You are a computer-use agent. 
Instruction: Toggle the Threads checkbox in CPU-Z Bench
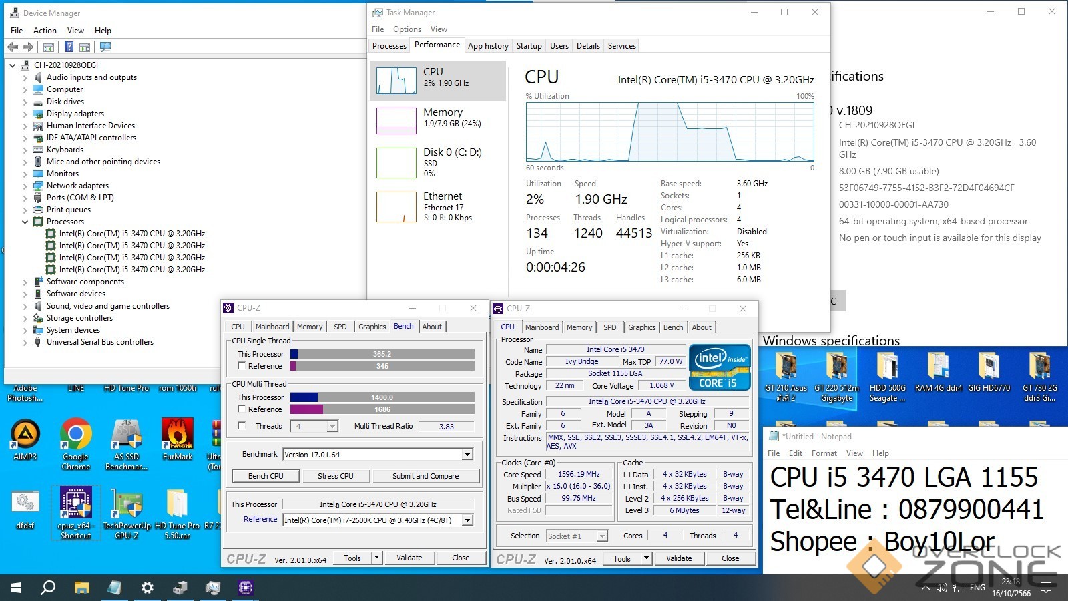(242, 426)
